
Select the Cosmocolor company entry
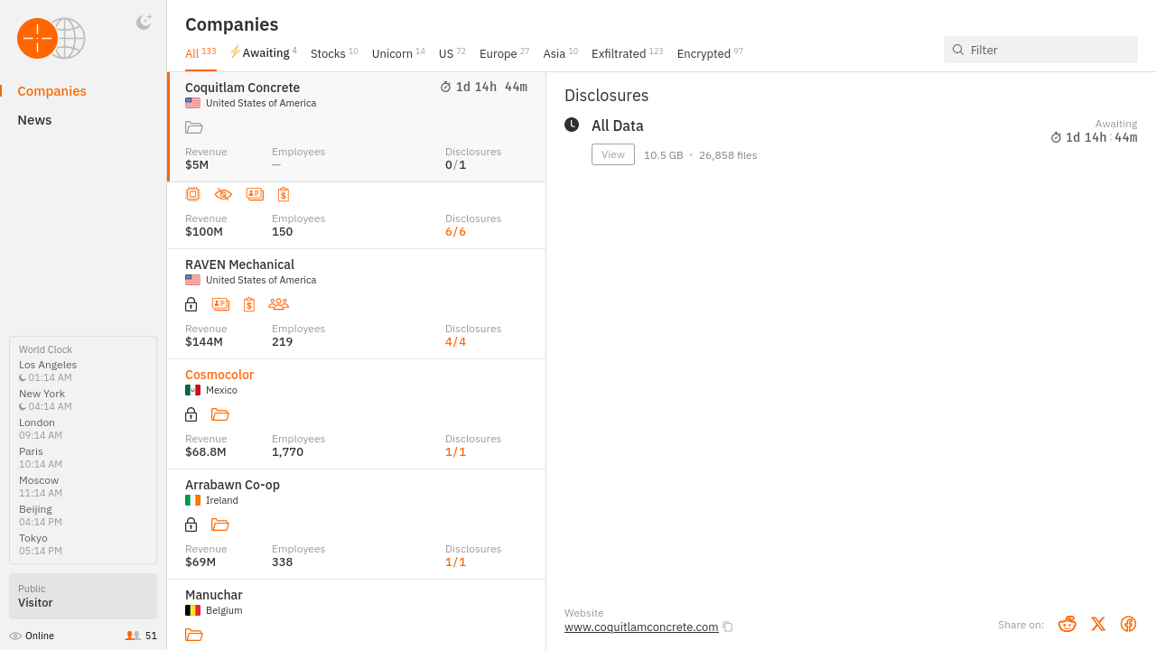pos(219,375)
